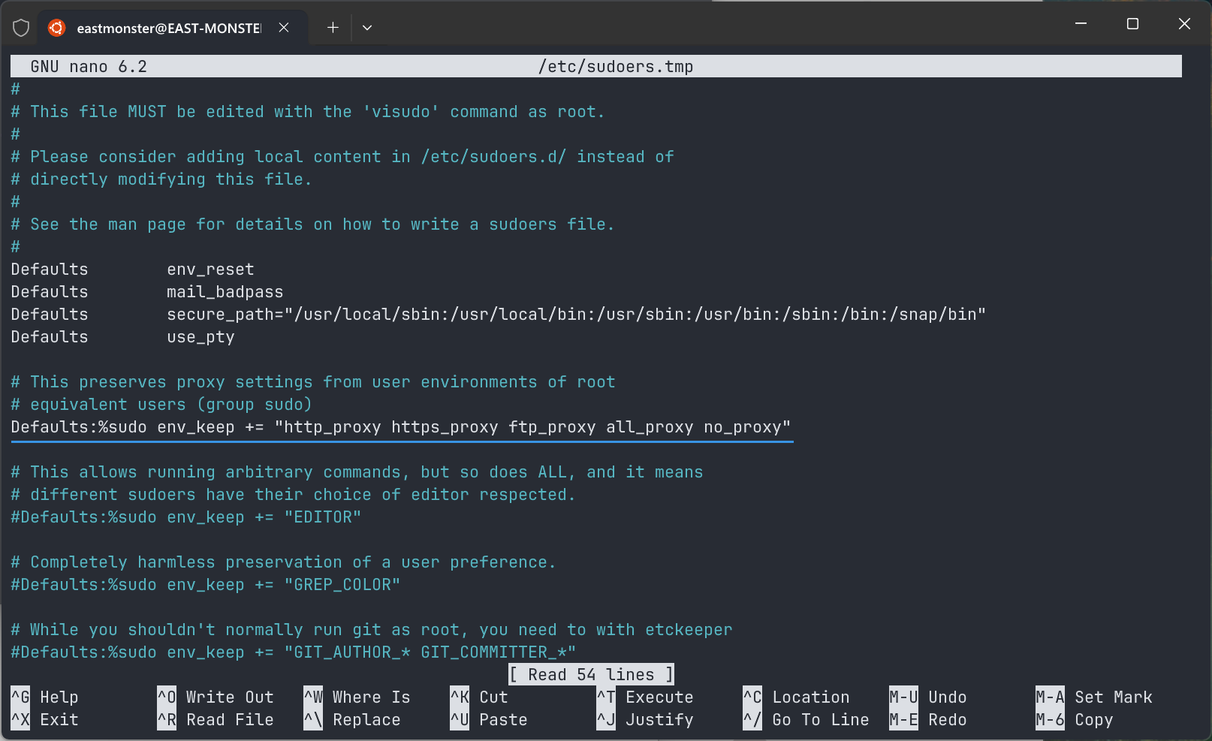Click the env_keep http_proxy Defaults line
This screenshot has width=1212, height=741.
point(400,427)
